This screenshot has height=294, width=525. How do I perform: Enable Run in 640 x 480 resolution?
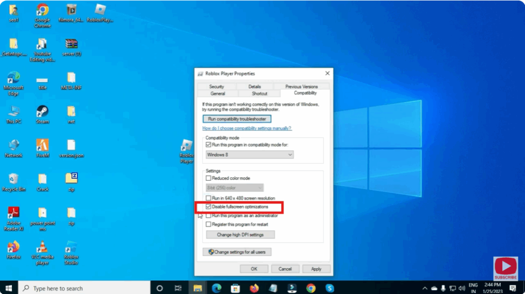208,198
